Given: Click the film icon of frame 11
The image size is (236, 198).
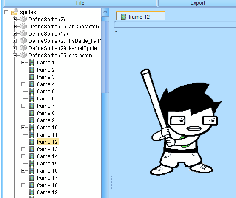Looking at the screenshot, I should pos(32,135).
